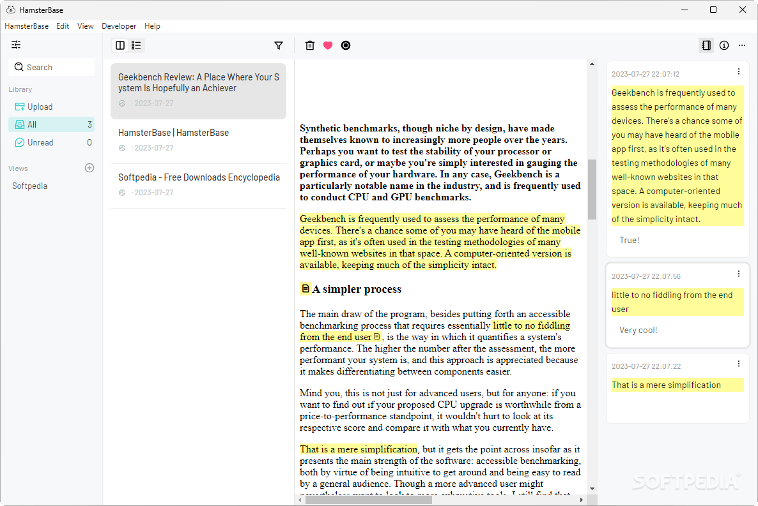The height and width of the screenshot is (506, 758).
Task: Click the 2023-07-27 22:07:22 timestamp
Action: click(x=646, y=366)
